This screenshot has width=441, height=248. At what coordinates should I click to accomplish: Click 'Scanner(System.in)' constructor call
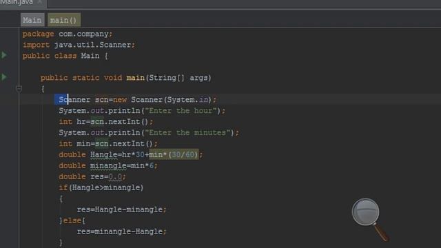(x=171, y=100)
